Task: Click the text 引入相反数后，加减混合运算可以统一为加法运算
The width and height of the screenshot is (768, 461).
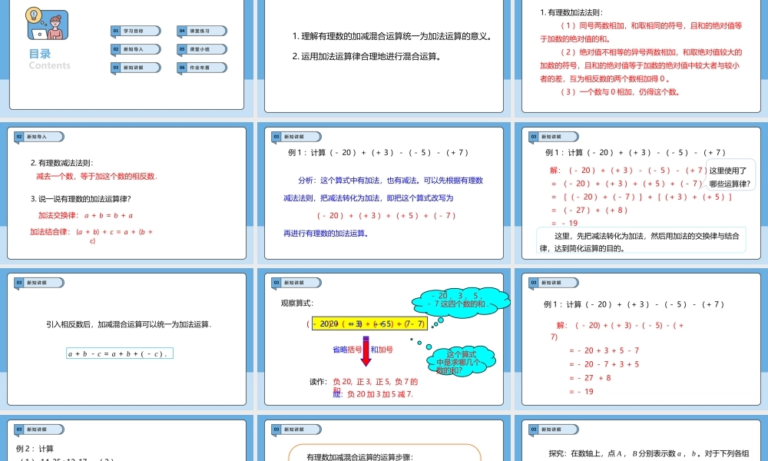Action: [129, 323]
